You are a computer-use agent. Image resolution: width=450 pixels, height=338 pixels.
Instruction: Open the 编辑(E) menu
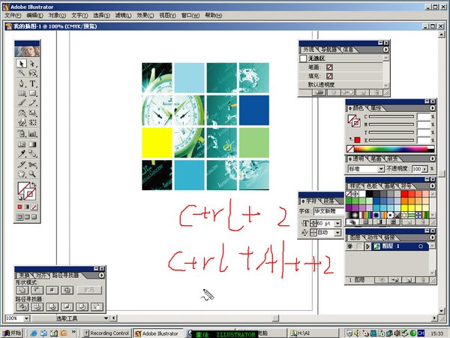[x=35, y=15]
